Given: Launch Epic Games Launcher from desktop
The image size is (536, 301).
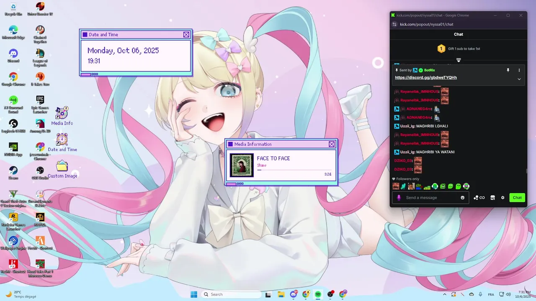Looking at the screenshot, I should pos(40,105).
